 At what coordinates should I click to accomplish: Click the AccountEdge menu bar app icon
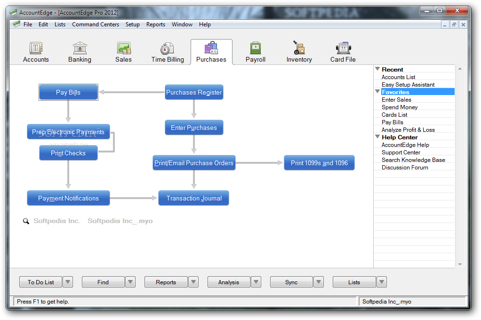click(16, 24)
